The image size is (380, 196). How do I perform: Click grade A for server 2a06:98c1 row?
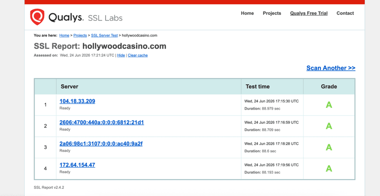tap(329, 147)
